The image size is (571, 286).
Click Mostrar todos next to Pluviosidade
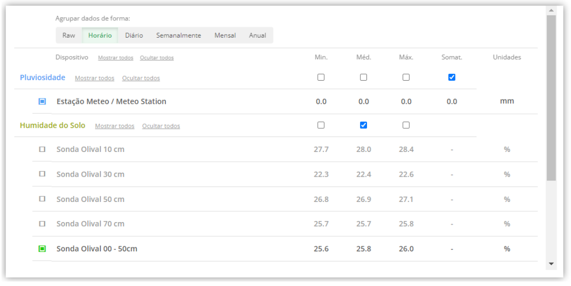point(95,78)
